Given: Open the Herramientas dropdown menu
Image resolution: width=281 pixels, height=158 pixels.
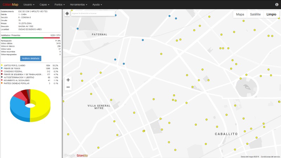Looking at the screenshot, I should (78, 5).
